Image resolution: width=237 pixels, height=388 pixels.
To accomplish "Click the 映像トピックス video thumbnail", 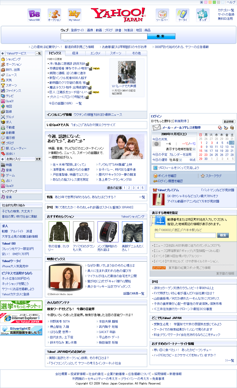I will point(65,278).
